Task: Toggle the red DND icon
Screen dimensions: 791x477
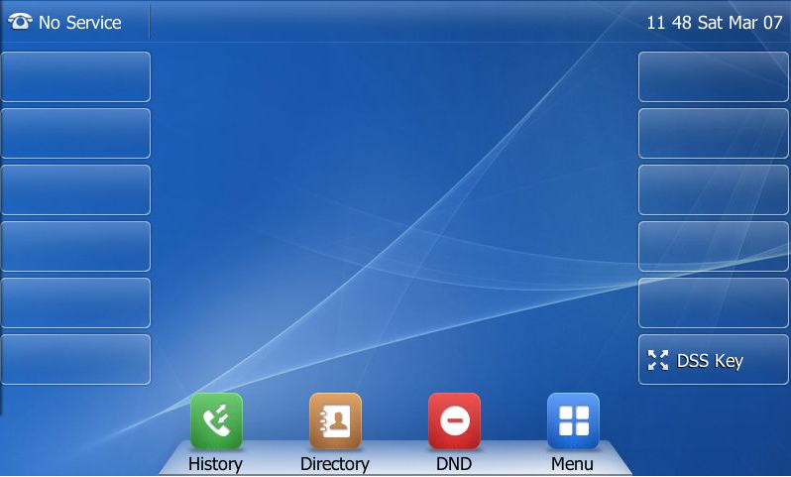Action: [x=455, y=421]
